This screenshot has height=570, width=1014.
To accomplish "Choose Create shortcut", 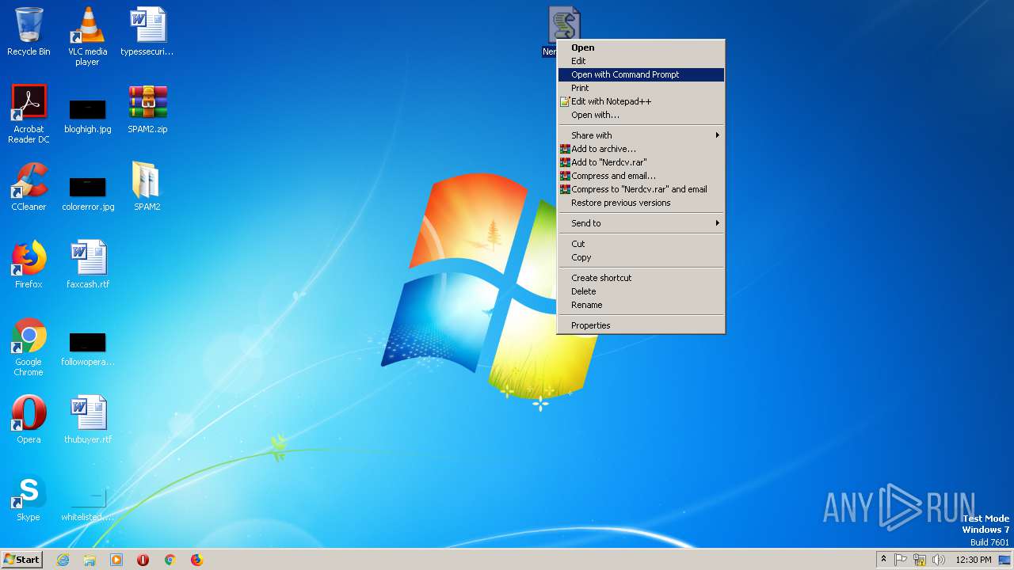I will [x=641, y=278].
